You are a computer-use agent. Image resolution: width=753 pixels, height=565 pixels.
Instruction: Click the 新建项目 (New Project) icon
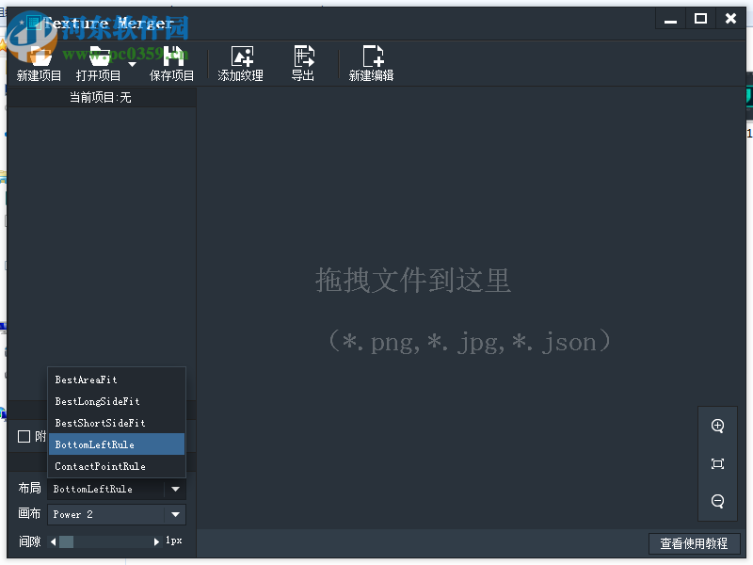click(x=39, y=56)
